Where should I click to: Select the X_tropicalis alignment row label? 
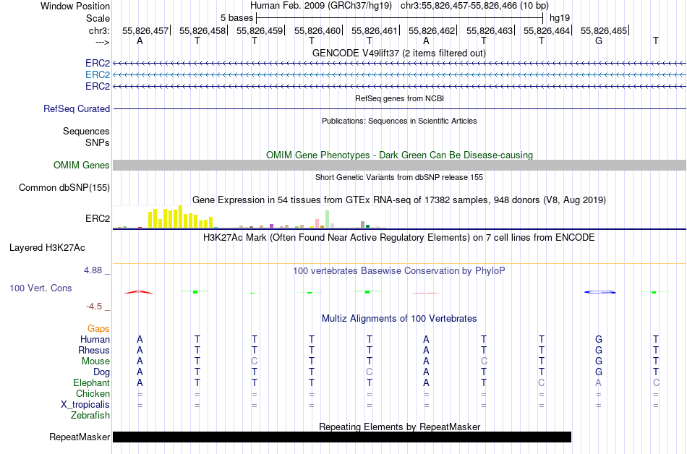tap(85, 405)
